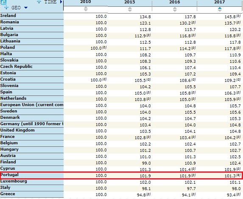Click Finland's 2015 value 99.0
The height and width of the screenshot is (199, 243).
pos(146,163)
